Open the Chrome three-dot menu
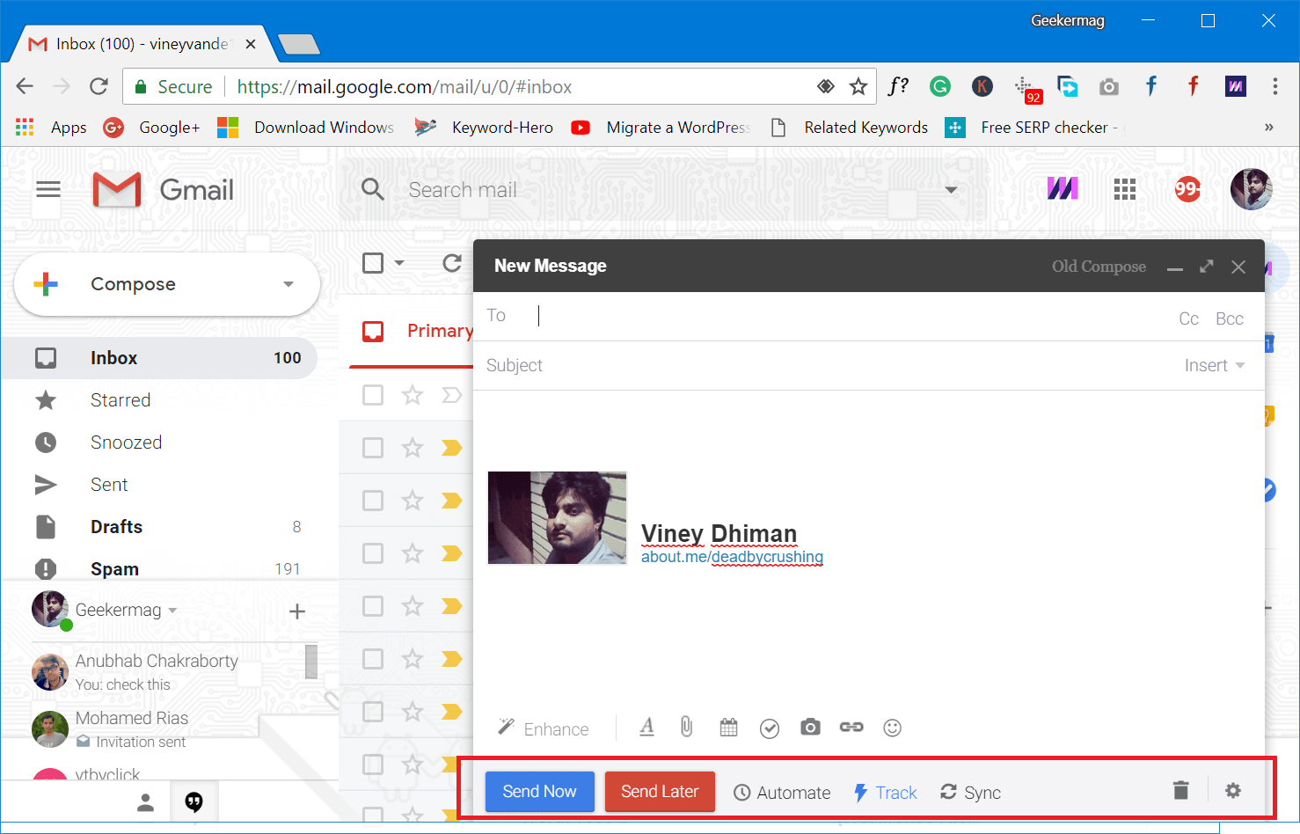Screen dimensions: 1300x834 point(1274,86)
